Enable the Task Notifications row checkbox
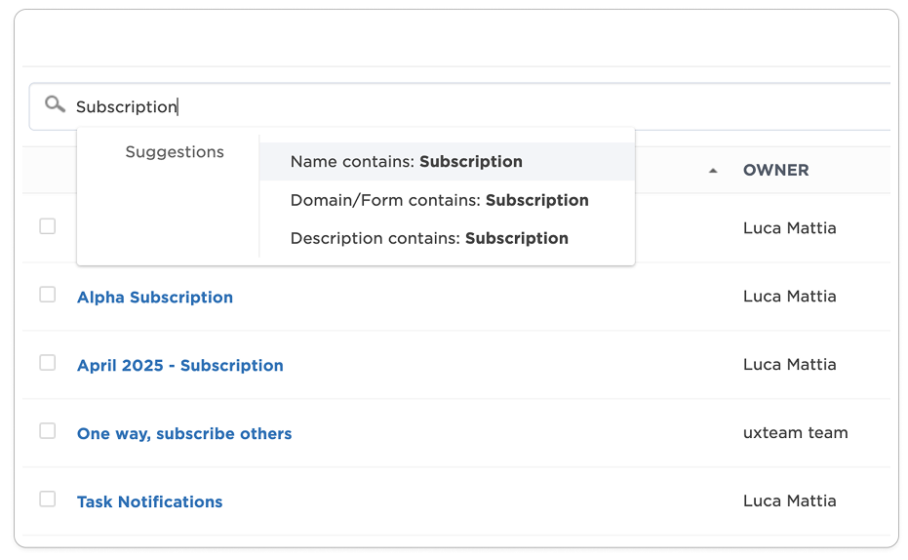Image resolution: width=908 pixels, height=560 pixels. pyautogui.click(x=47, y=500)
